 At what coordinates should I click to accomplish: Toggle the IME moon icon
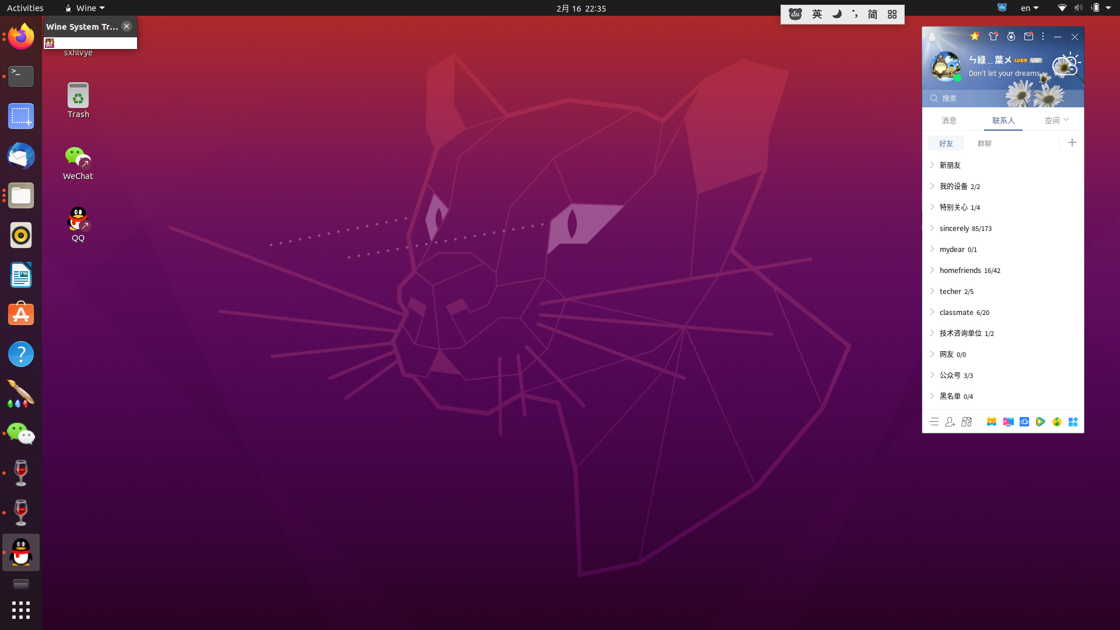point(836,15)
